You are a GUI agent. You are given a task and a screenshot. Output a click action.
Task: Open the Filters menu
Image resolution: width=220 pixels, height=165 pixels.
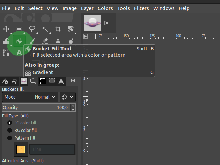coord(141,8)
